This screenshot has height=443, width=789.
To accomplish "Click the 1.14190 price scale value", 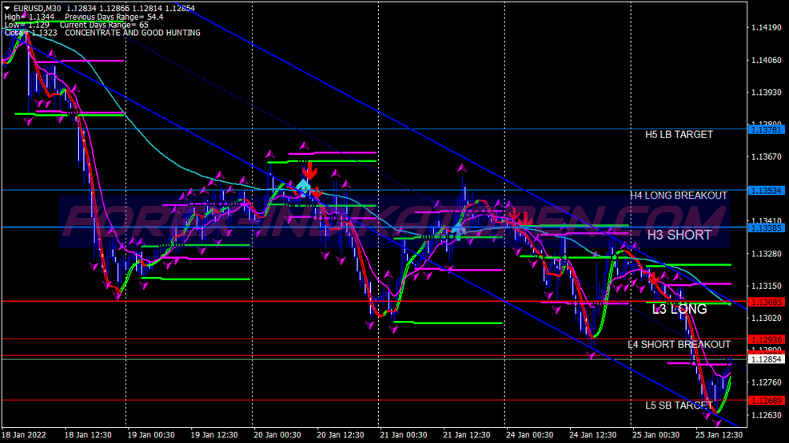I will (x=767, y=28).
